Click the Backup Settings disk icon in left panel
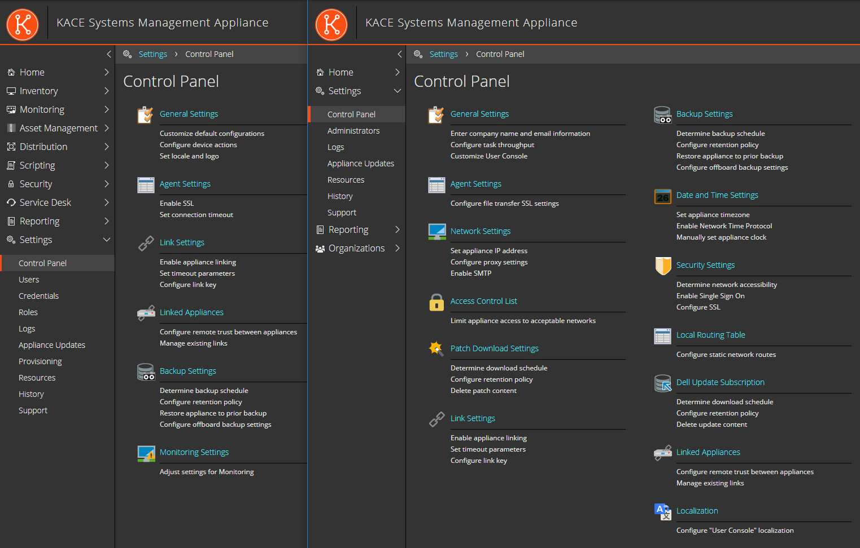The width and height of the screenshot is (860, 548). coord(146,372)
